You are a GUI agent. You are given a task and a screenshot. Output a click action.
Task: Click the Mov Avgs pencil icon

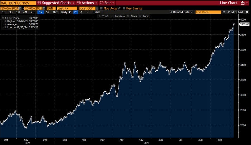pyautogui.click(x=119, y=8)
